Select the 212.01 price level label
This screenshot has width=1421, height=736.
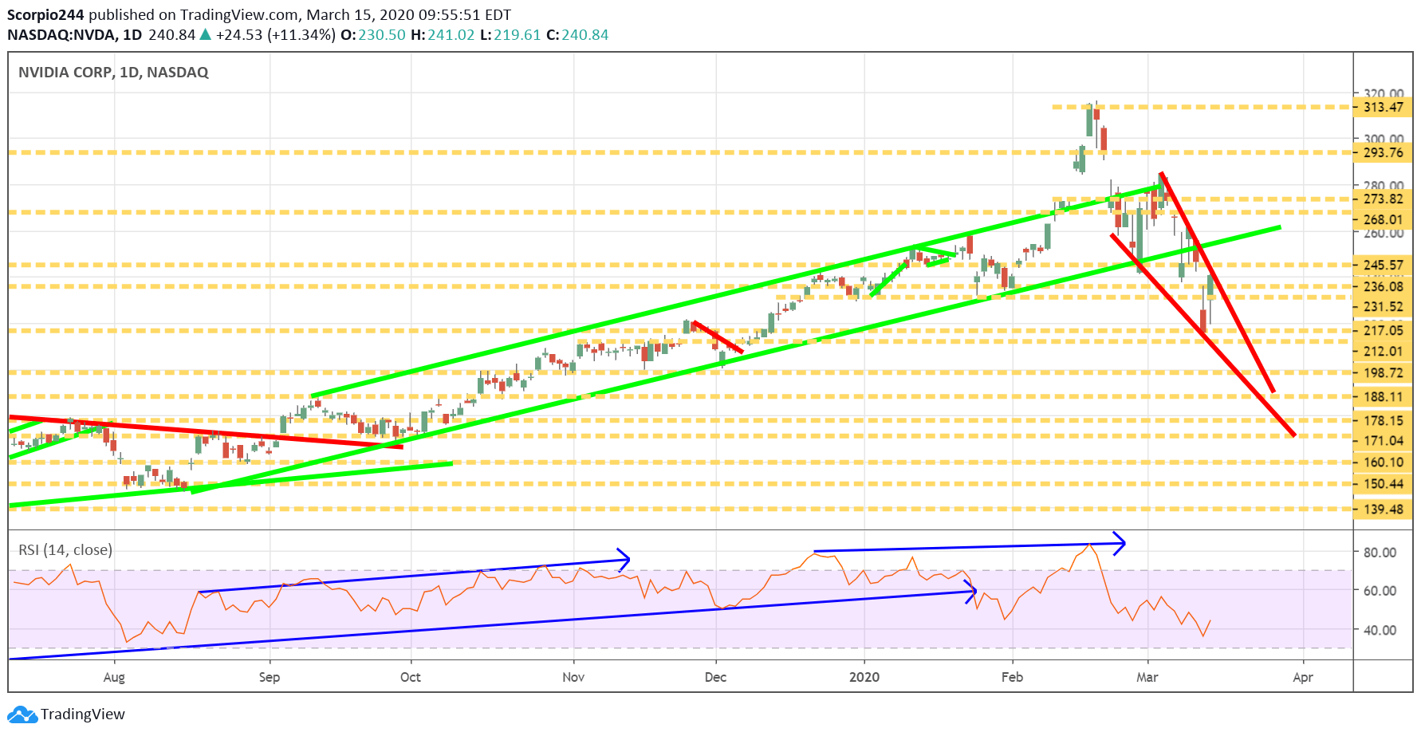tap(1383, 351)
